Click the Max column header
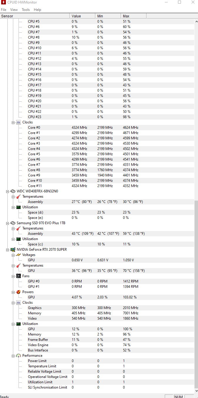The image size is (198, 398). click(x=134, y=16)
